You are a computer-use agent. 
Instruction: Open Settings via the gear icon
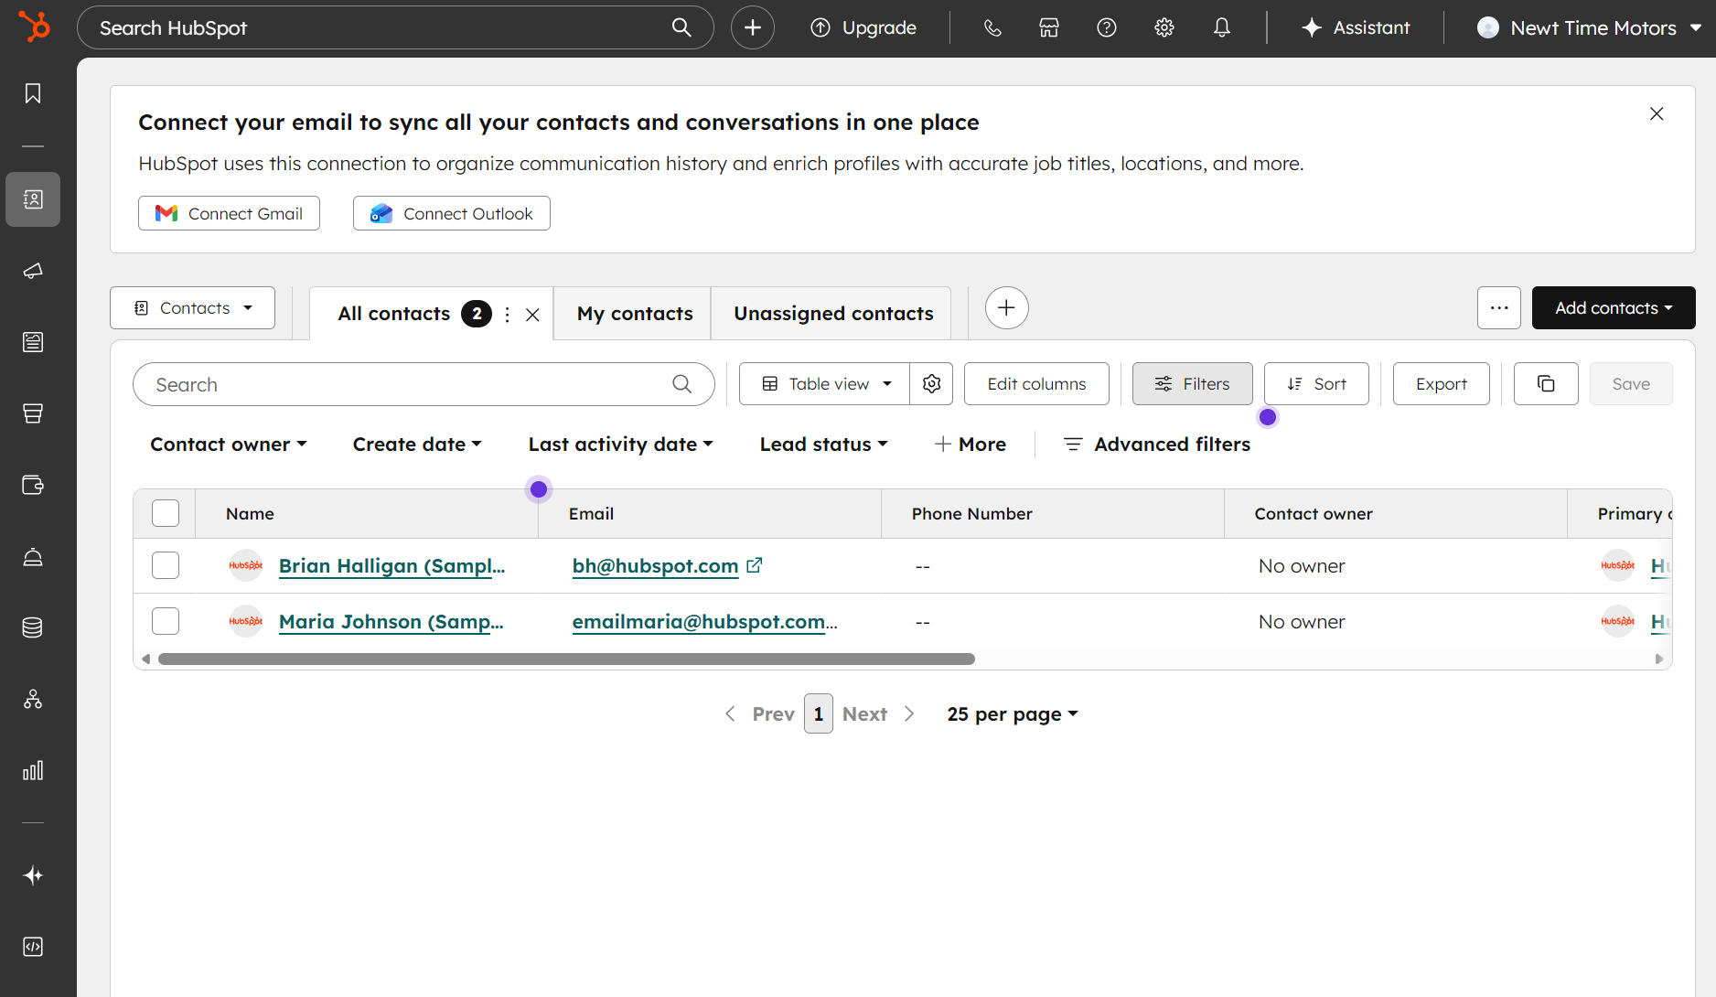point(1164,27)
